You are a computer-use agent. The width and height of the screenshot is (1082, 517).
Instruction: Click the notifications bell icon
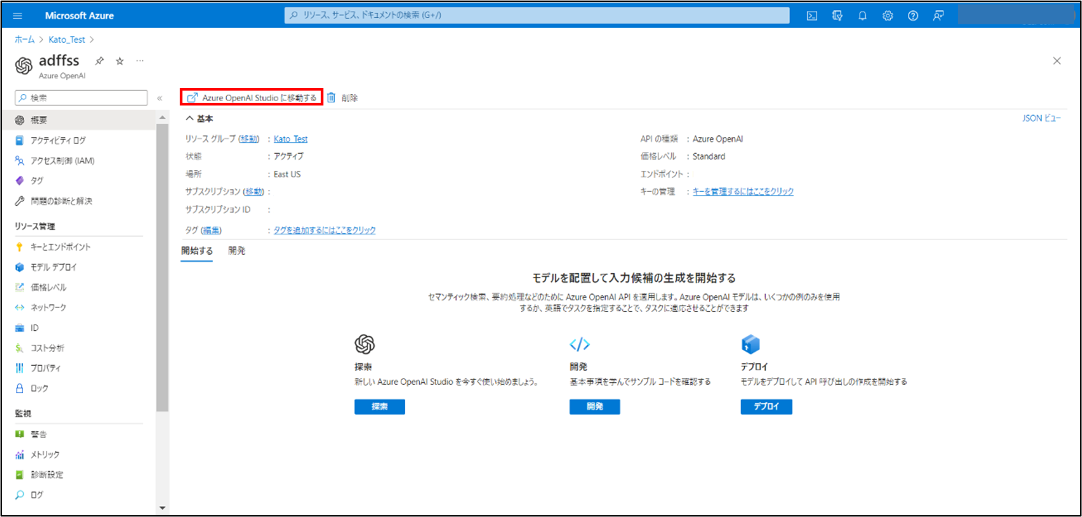(862, 15)
